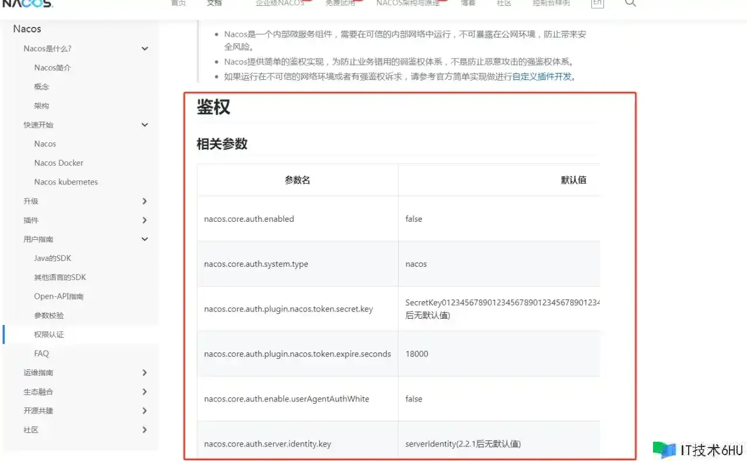Screen dimensions: 747x461
Task: Open the Nacos Docker sidebar page
Action: point(58,163)
